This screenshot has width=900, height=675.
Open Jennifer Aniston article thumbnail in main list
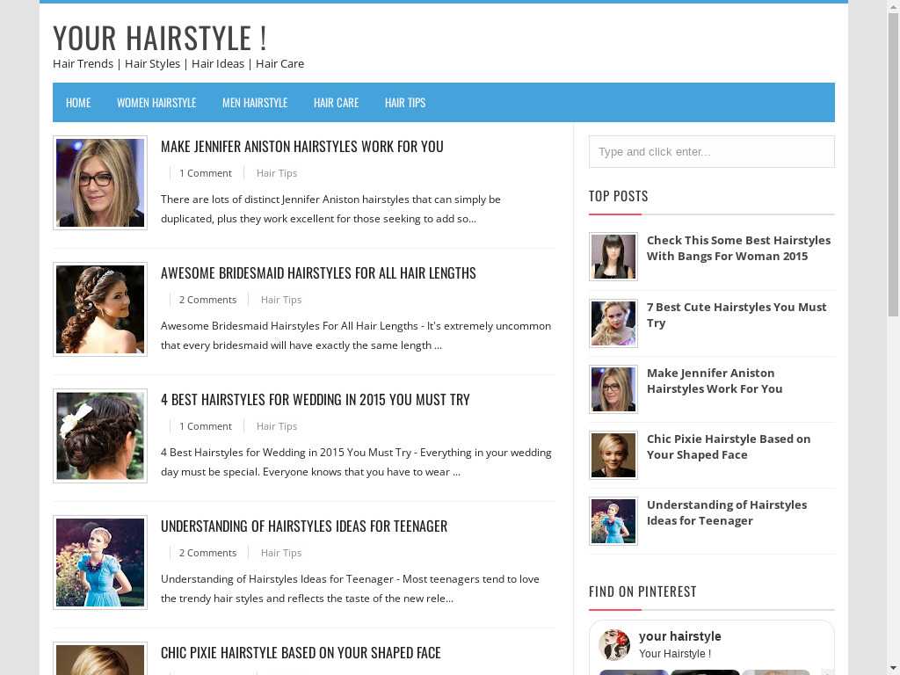[x=100, y=183]
